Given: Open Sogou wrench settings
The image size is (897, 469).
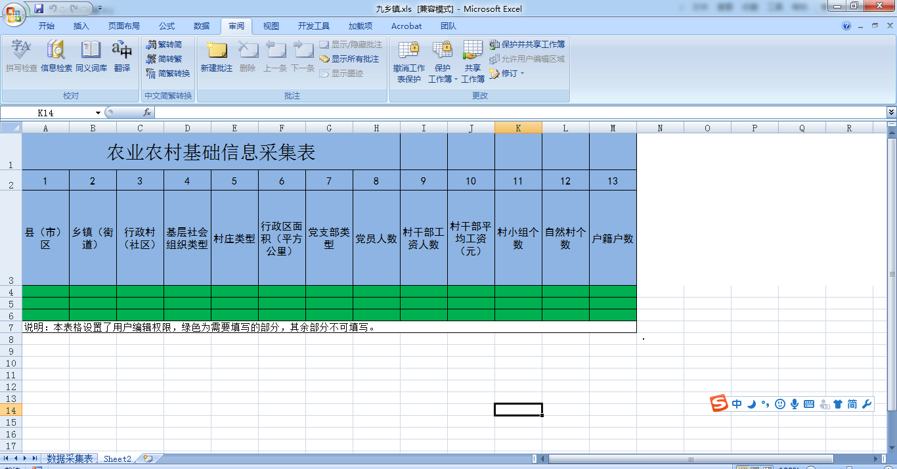Looking at the screenshot, I should pos(867,404).
